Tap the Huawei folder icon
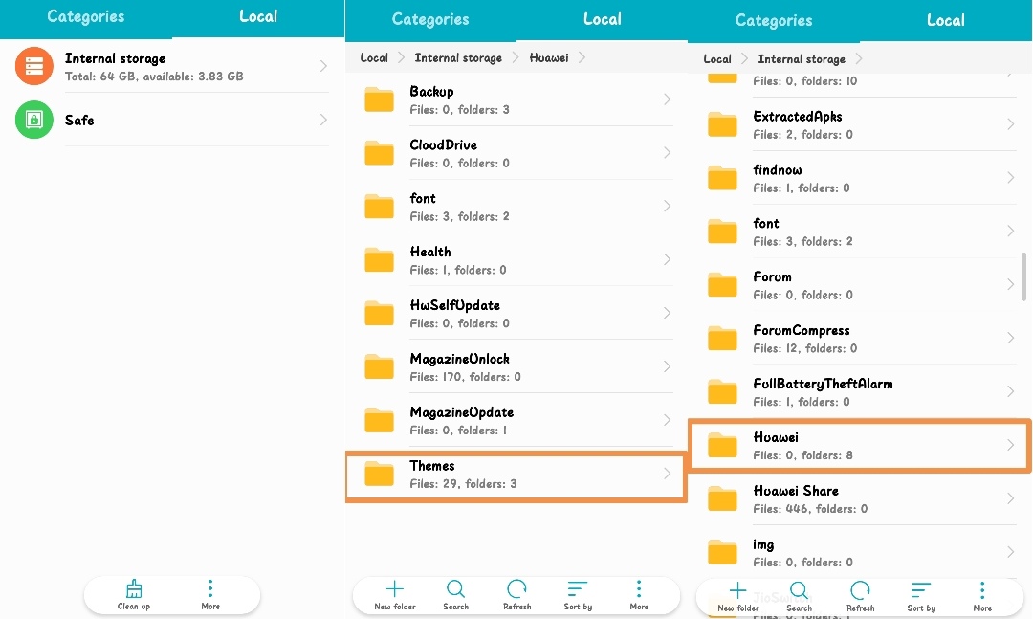The image size is (1033, 619). point(722,445)
